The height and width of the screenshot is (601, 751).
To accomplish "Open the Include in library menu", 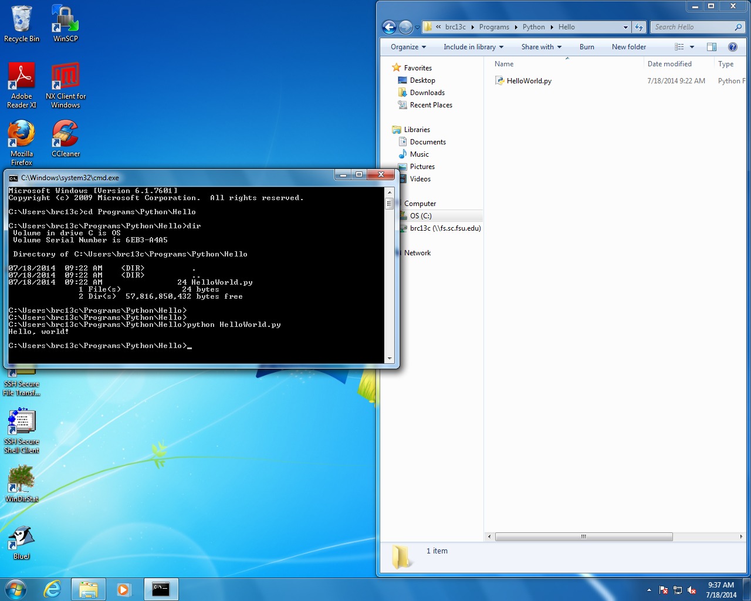I will click(x=473, y=47).
